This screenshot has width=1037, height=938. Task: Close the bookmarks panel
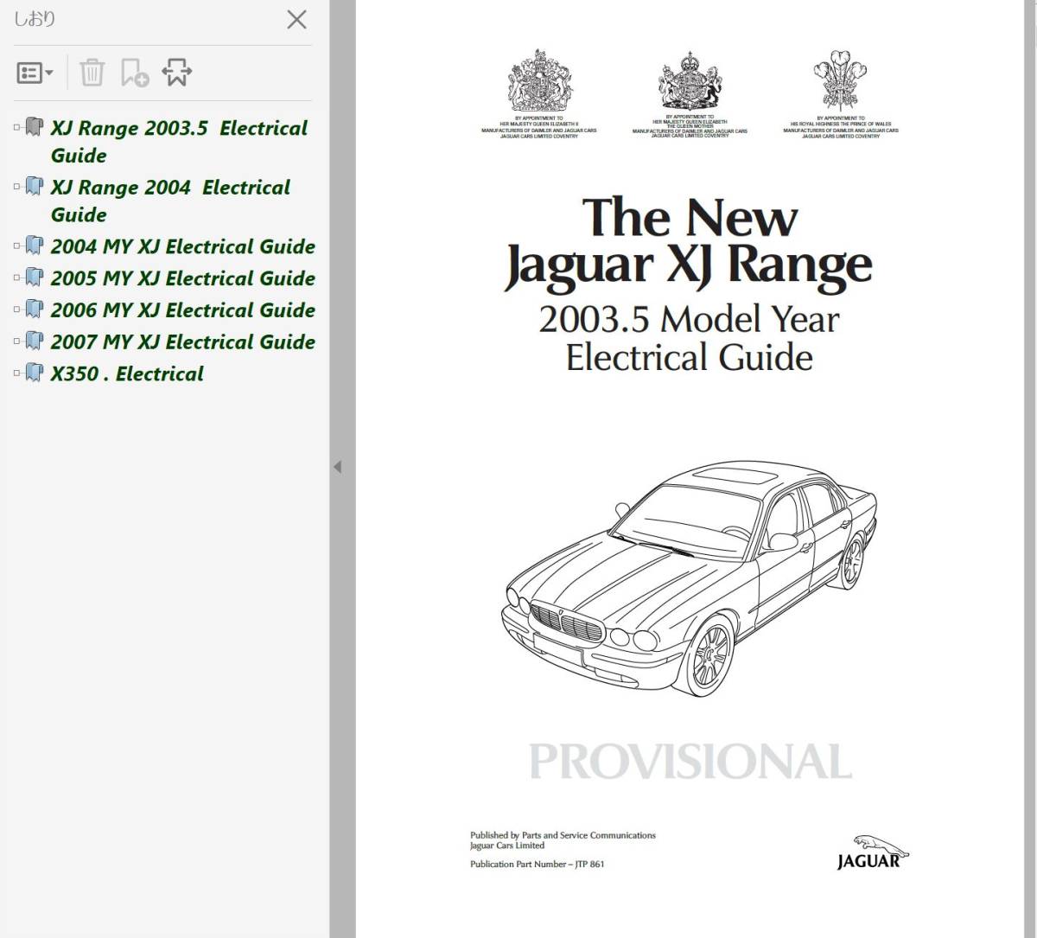296,19
